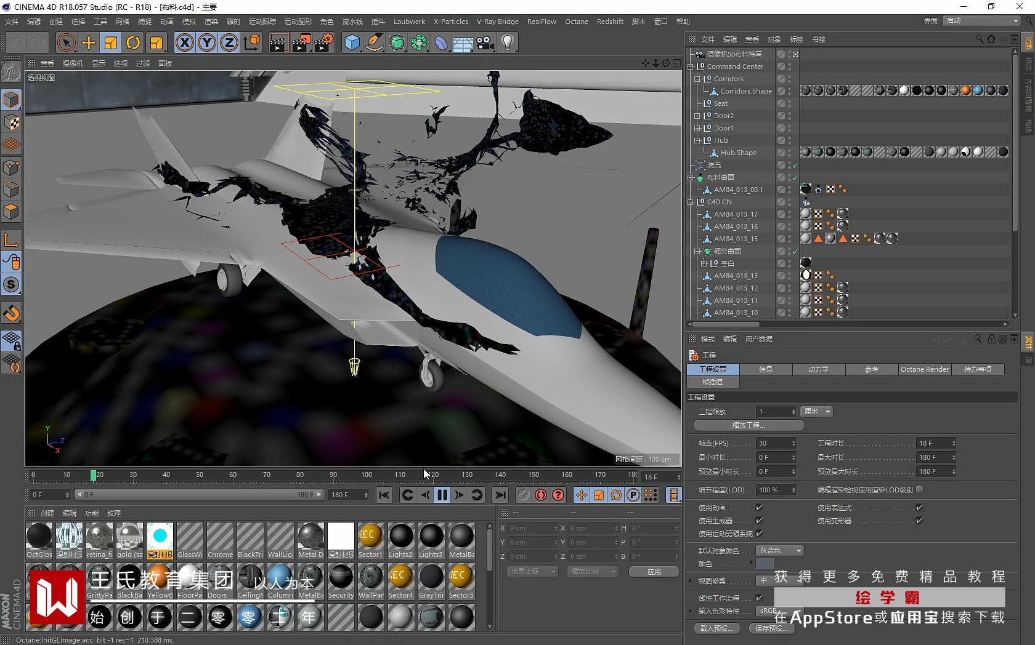
Task: Click the 缩放工程 button
Action: point(749,425)
